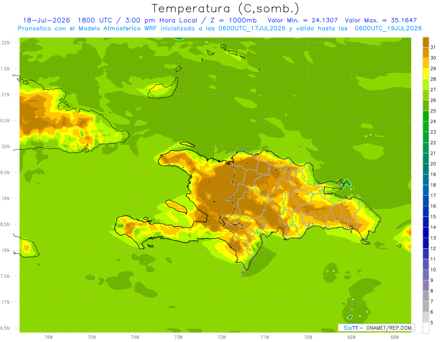Screen dimensions: 443x342
Task: Click the "1.5N" latitude label
Action: point(6,69)
